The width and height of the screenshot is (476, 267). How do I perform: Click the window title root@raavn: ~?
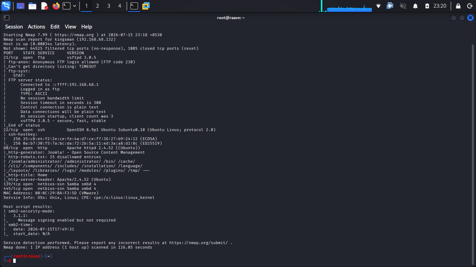click(x=231, y=18)
